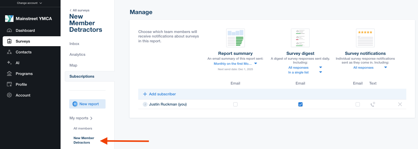Click the New report button

87,104
